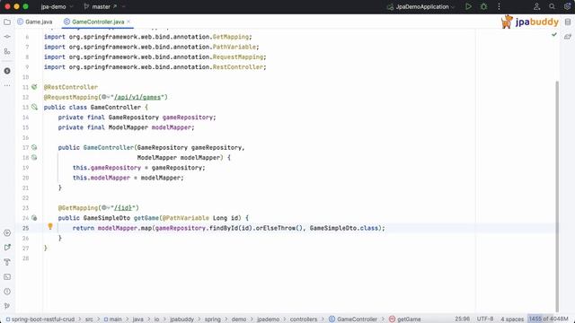
Task: Follow the /{id} URL link
Action: (123, 207)
